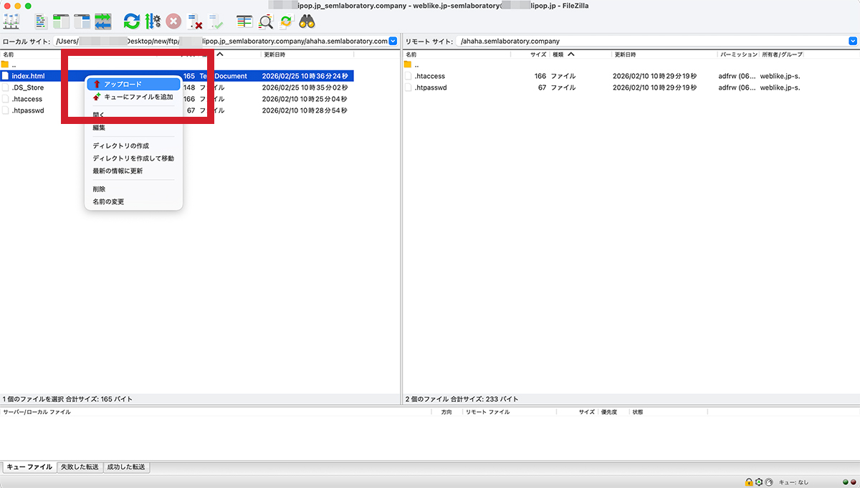
Task: Click the remote 種類 column sort arrow
Action: coord(571,54)
